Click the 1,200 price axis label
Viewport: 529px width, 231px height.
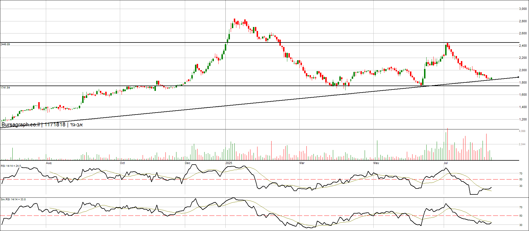pos(523,119)
